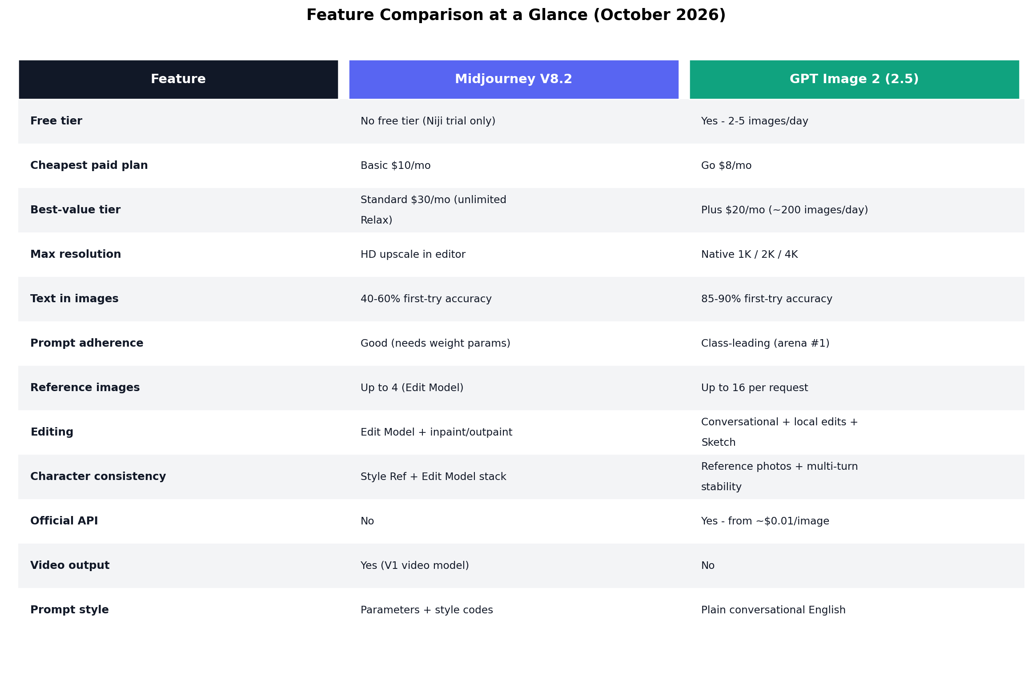Click the 'HD upscale in editor' cell
The height and width of the screenshot is (680, 1032).
pyautogui.click(x=413, y=255)
